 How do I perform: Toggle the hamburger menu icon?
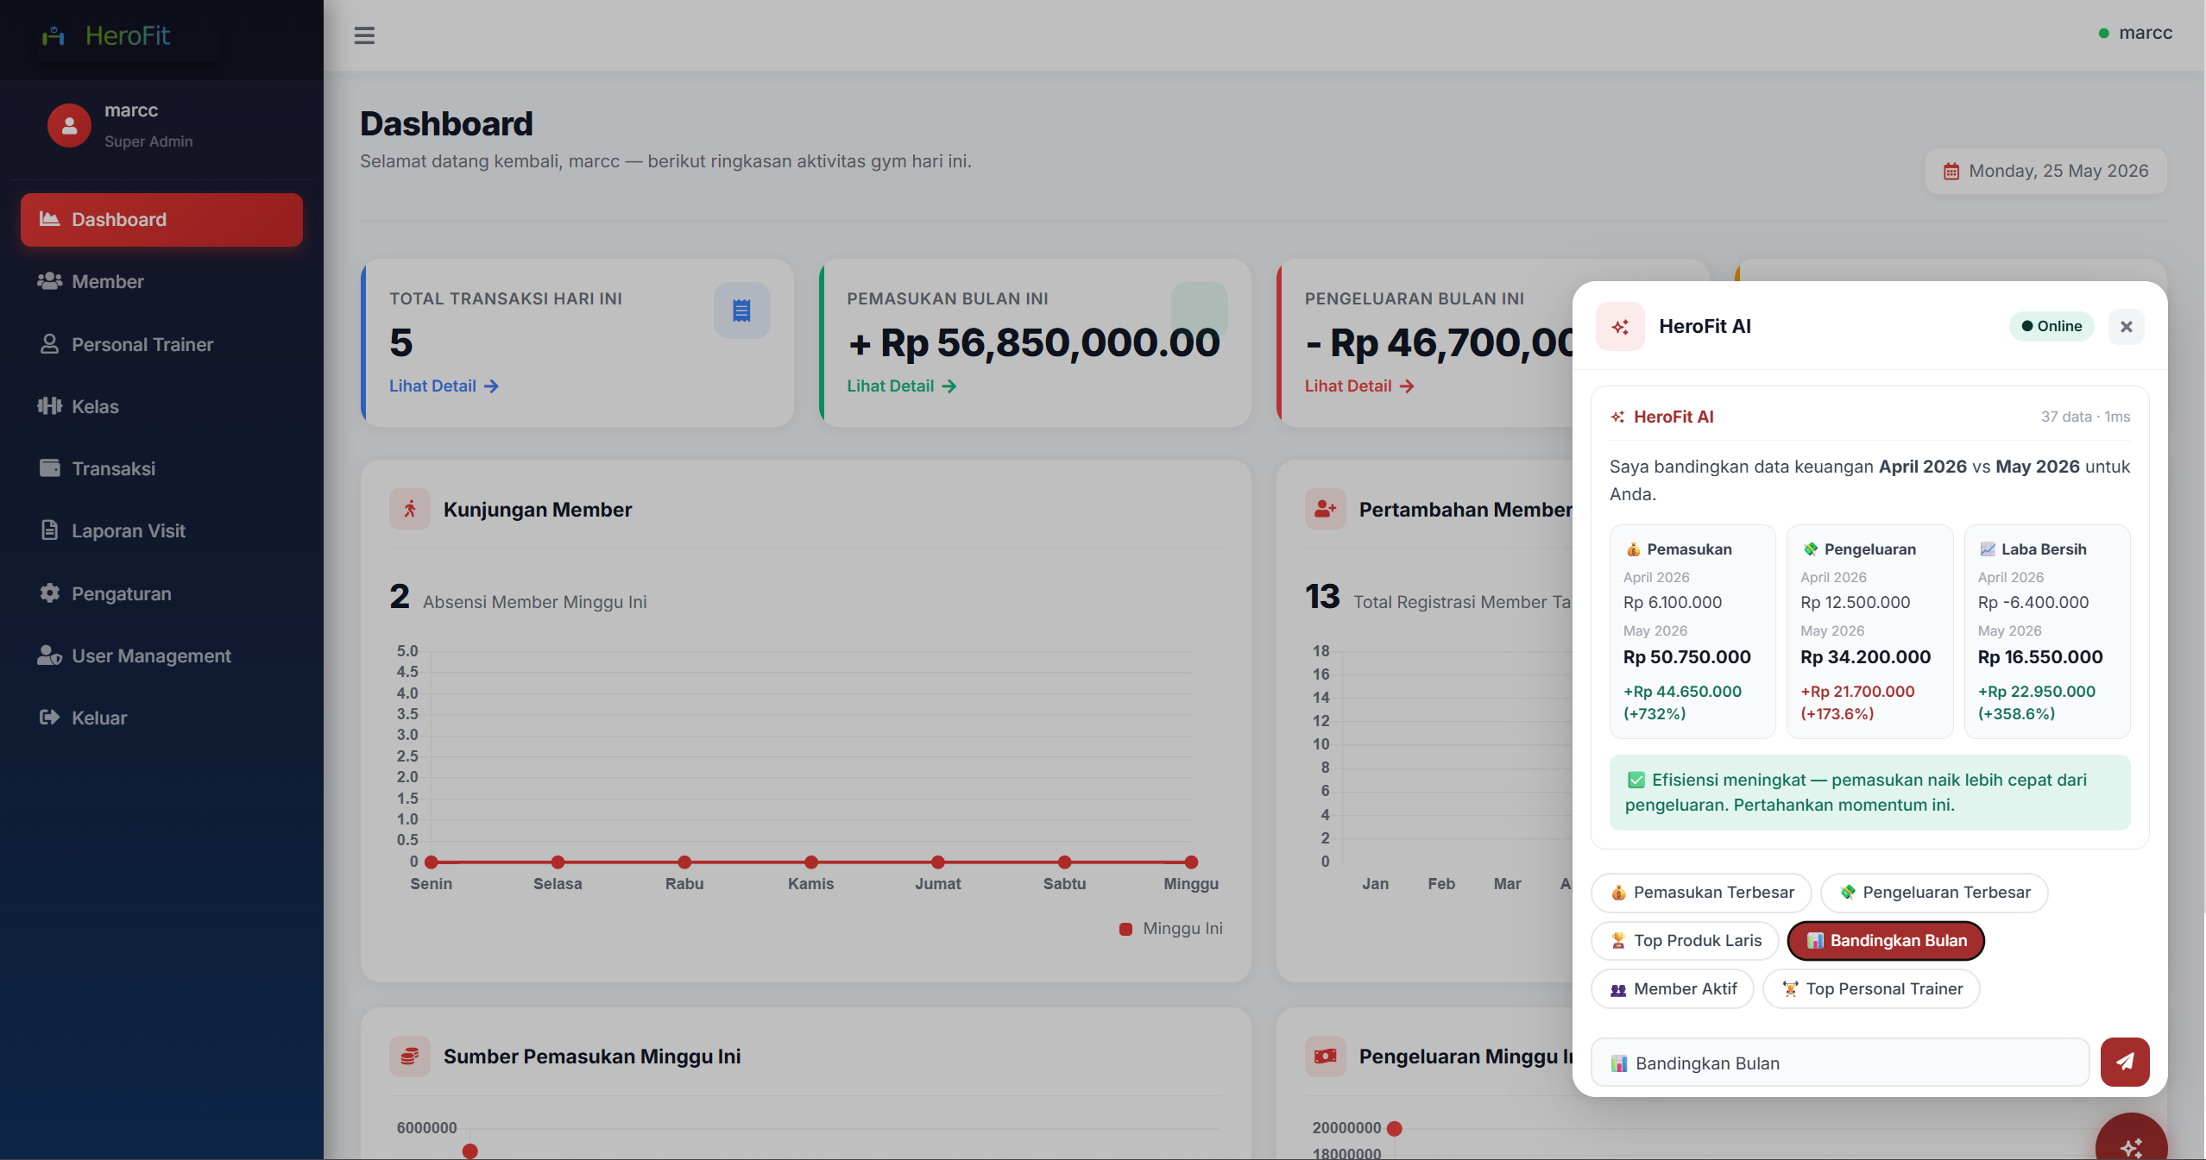(364, 35)
